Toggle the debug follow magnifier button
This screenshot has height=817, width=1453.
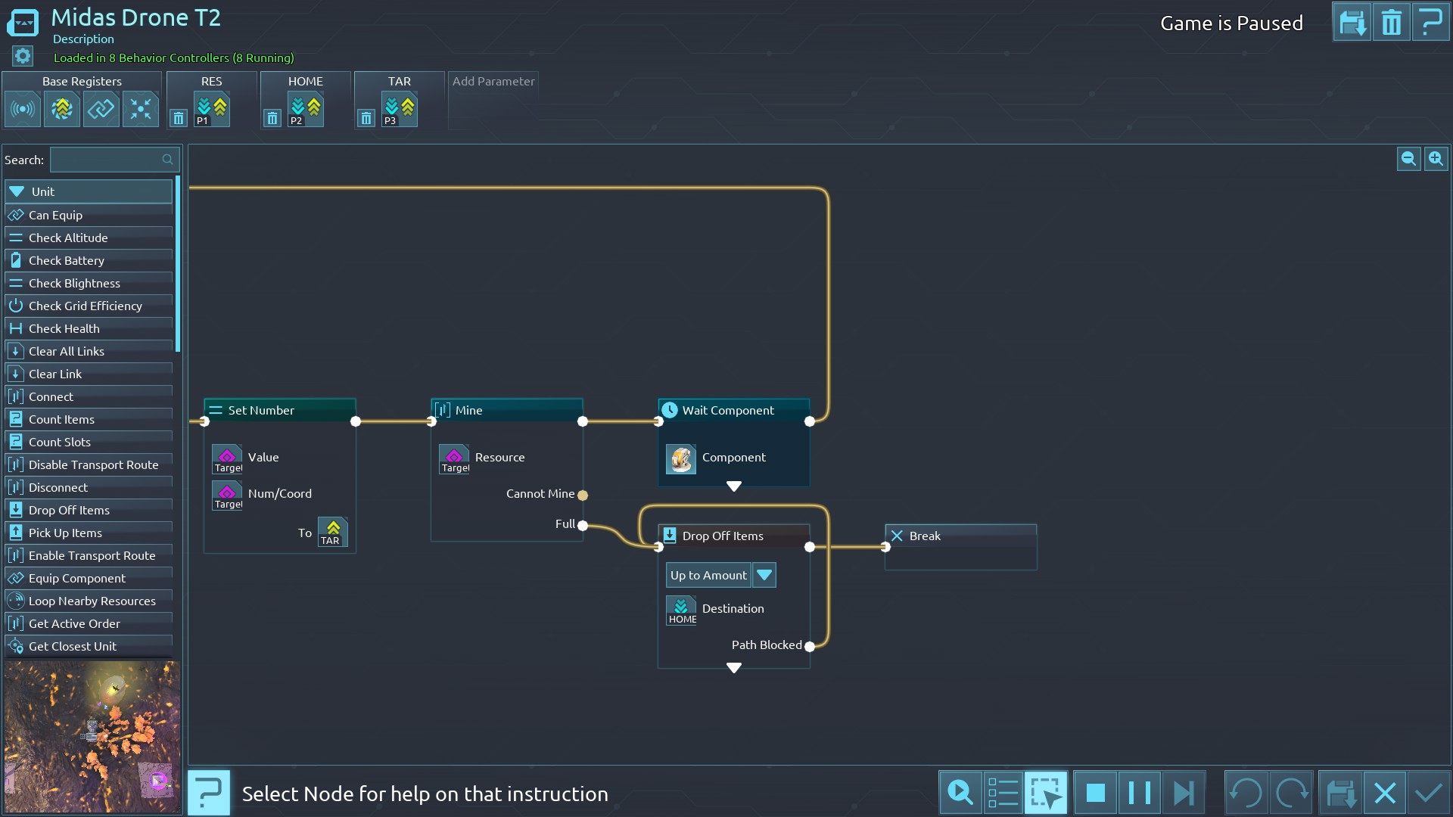pos(960,793)
